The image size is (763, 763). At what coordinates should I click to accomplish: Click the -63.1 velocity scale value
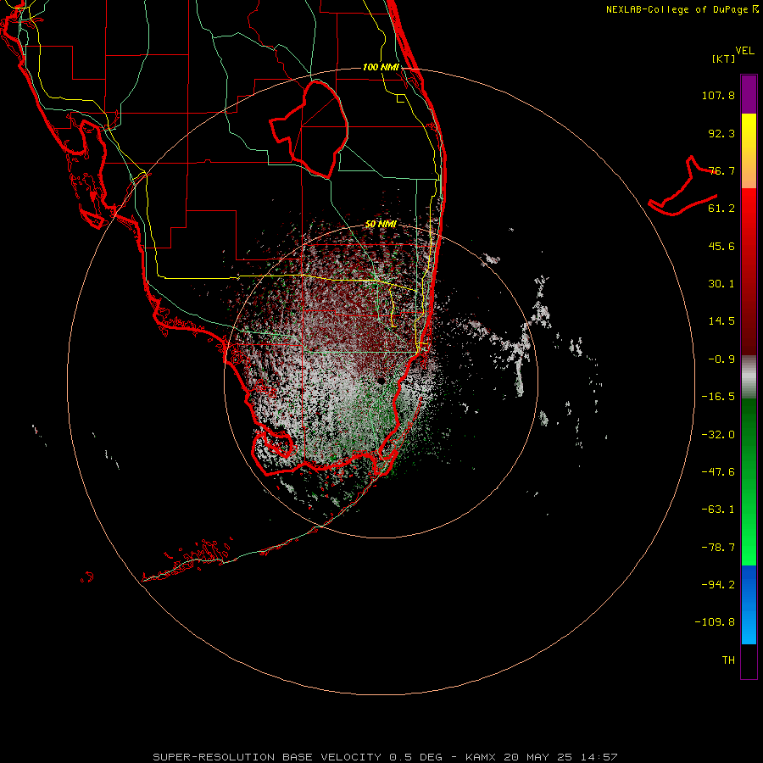tap(718, 510)
